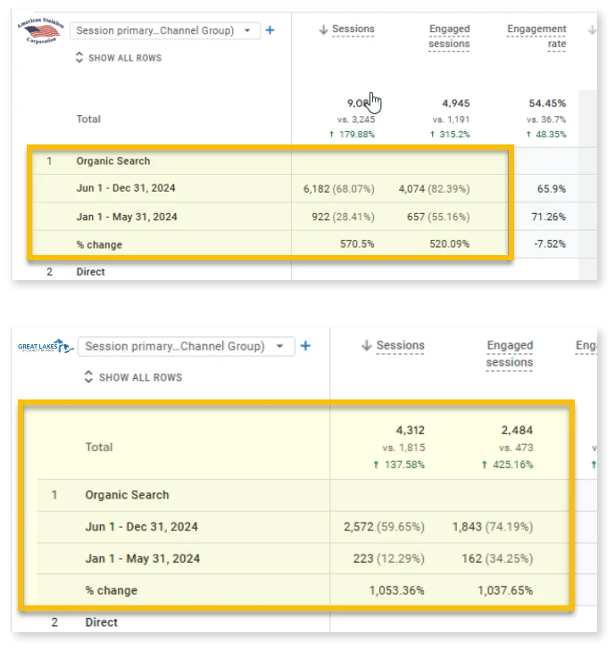Click the Sessions sort arrow in the Great Lakes report
This screenshot has width=615, height=650.
[x=366, y=346]
